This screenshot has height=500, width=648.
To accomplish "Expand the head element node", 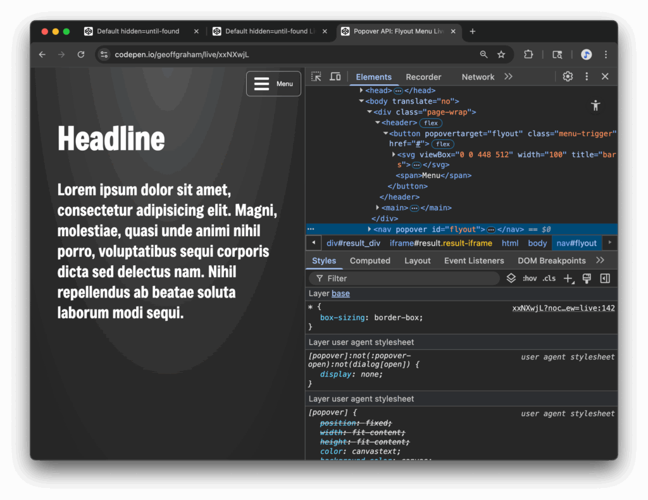I will [361, 90].
